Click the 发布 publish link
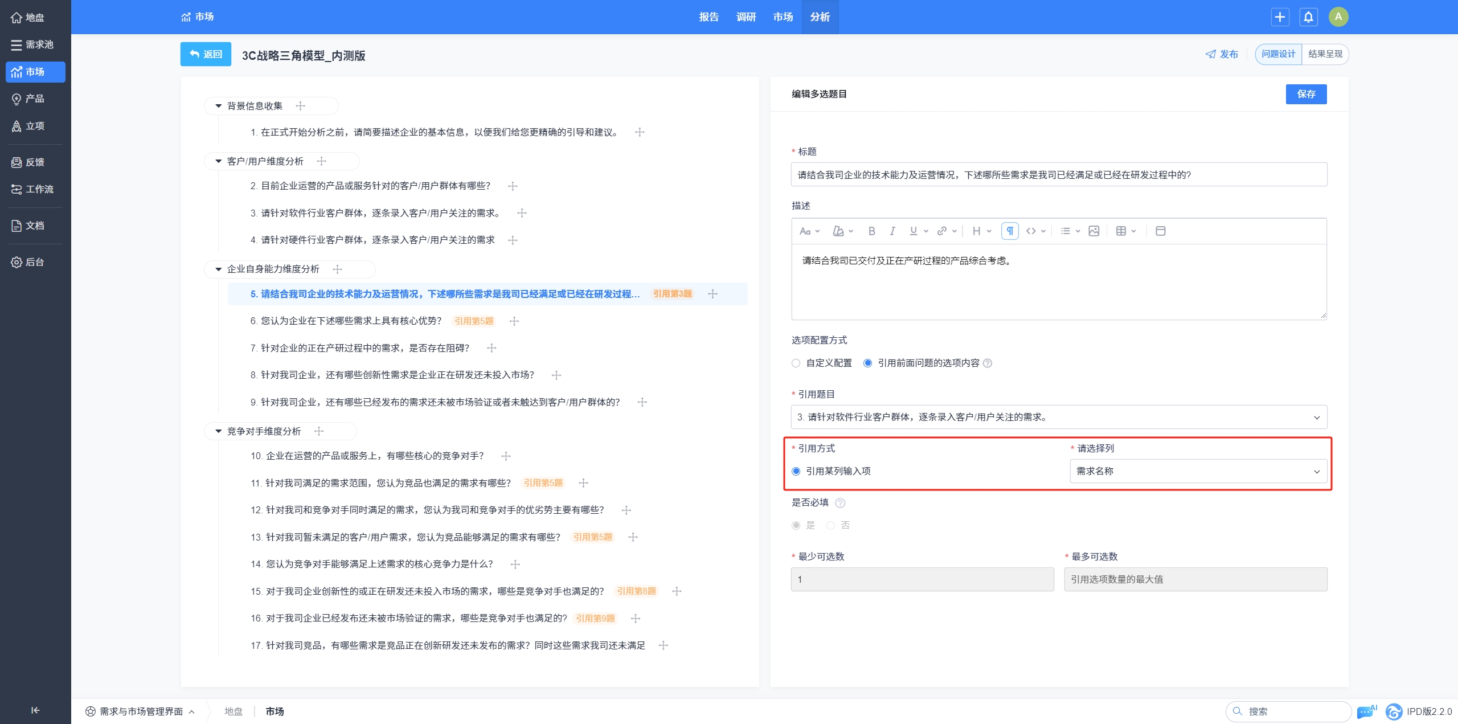The image size is (1458, 724). click(x=1222, y=54)
